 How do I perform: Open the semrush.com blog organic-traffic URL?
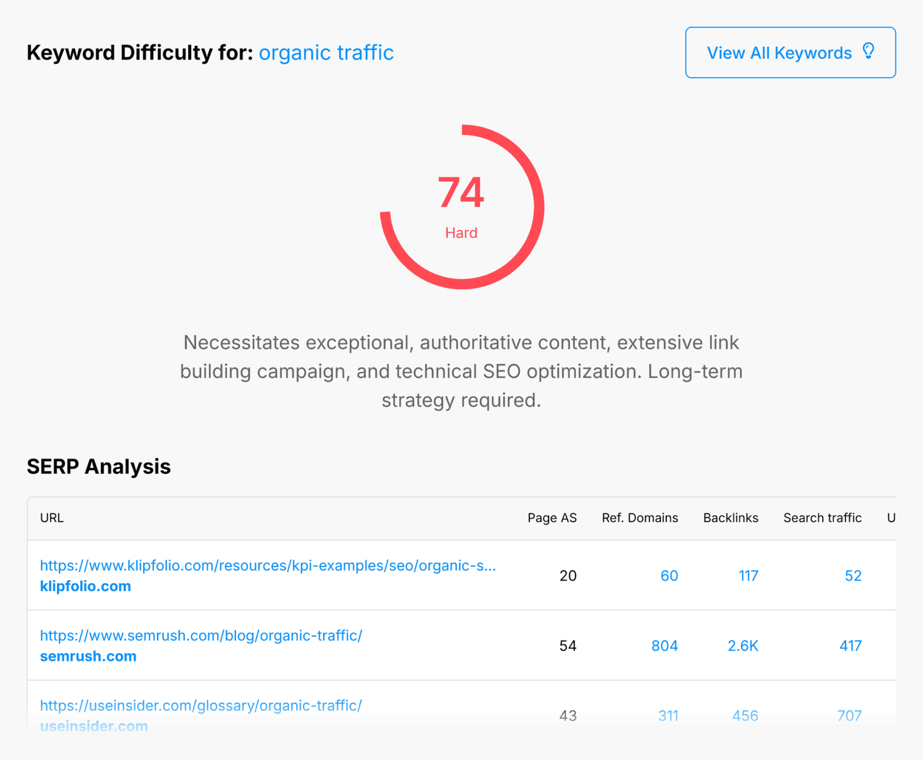point(201,636)
